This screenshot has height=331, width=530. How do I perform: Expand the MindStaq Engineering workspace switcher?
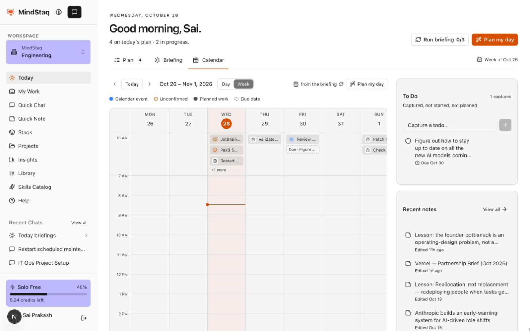(48, 52)
